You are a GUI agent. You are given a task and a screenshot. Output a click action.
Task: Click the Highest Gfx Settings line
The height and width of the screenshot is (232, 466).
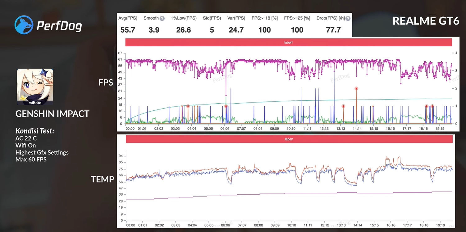click(42, 152)
